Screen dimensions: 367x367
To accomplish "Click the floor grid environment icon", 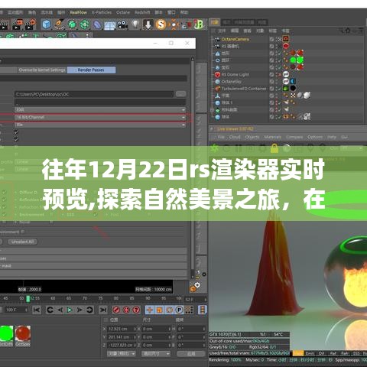I will coord(110,25).
